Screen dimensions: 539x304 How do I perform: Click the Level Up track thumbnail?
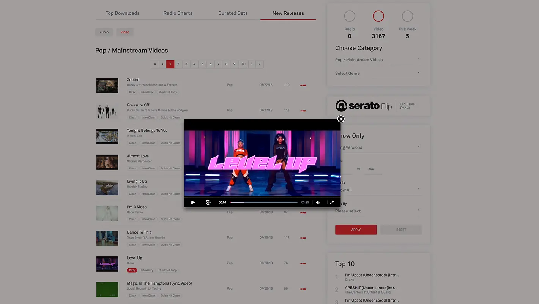[107, 264]
